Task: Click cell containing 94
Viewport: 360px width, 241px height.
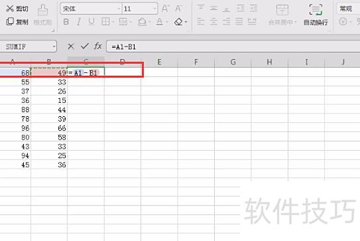Action: (15, 155)
